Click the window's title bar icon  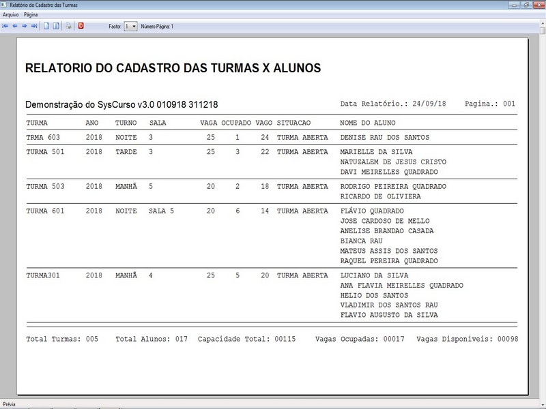(4, 5)
